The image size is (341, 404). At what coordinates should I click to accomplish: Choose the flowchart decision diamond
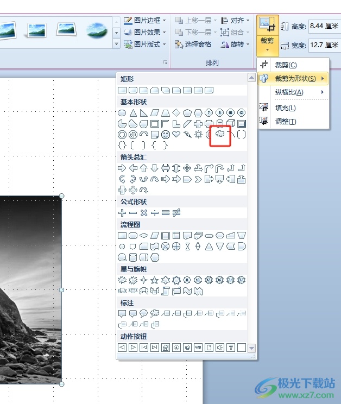(x=144, y=236)
